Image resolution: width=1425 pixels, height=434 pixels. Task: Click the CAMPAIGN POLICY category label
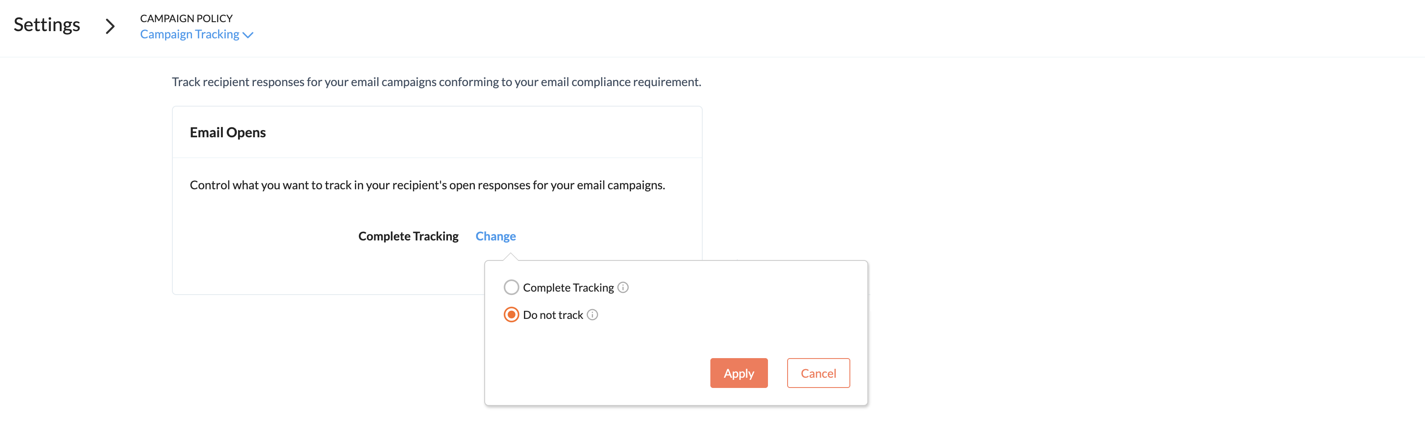(186, 18)
